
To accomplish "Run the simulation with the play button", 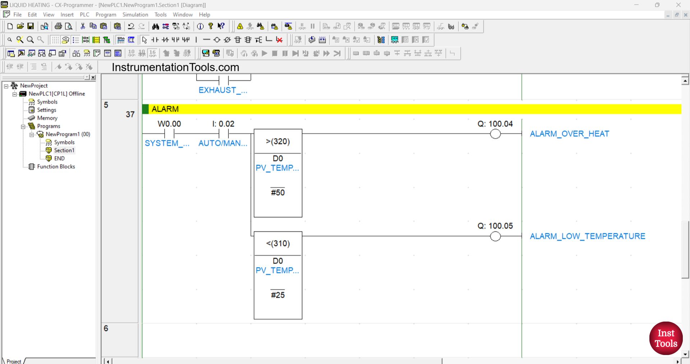I will (x=265, y=53).
